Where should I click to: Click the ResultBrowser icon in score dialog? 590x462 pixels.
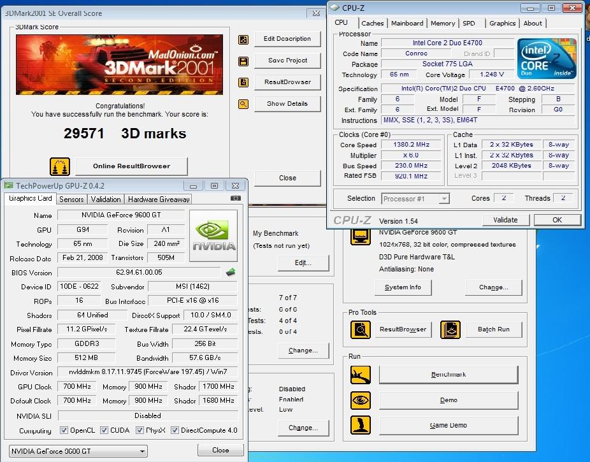coord(243,82)
